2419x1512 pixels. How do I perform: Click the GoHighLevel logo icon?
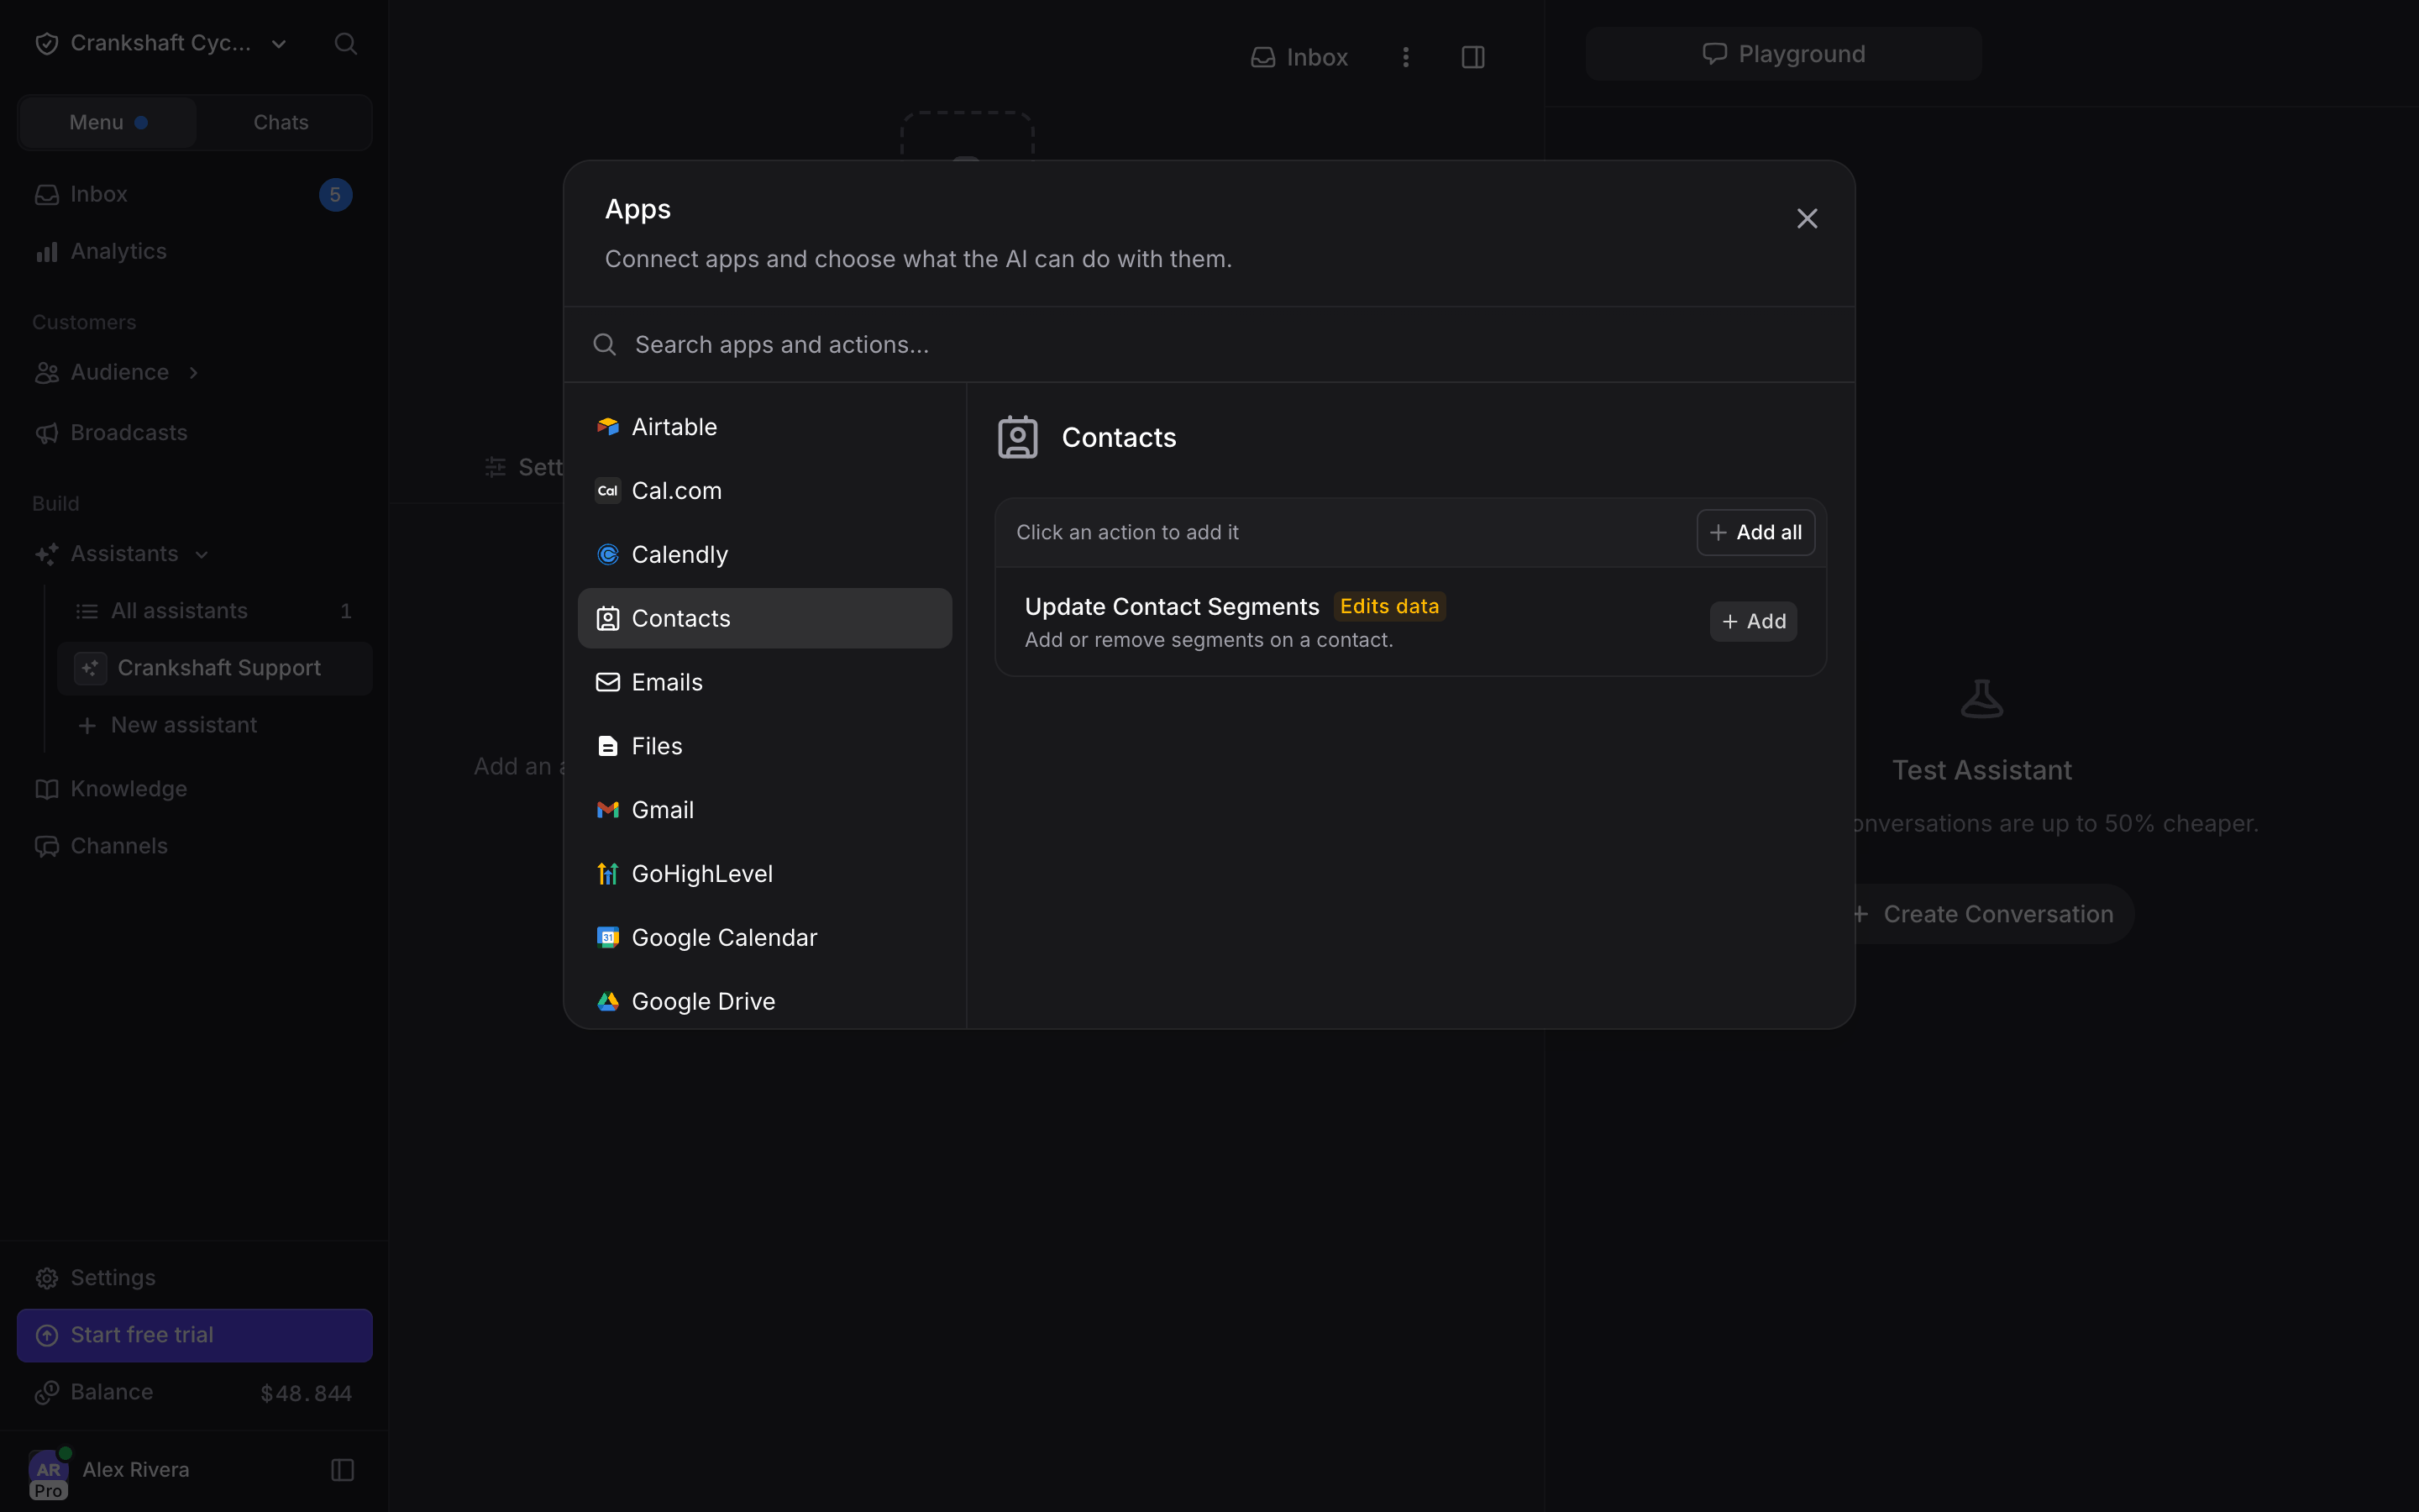pos(608,874)
